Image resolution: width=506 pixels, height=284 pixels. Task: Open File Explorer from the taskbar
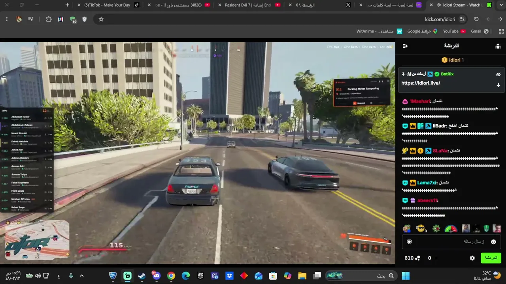302,276
